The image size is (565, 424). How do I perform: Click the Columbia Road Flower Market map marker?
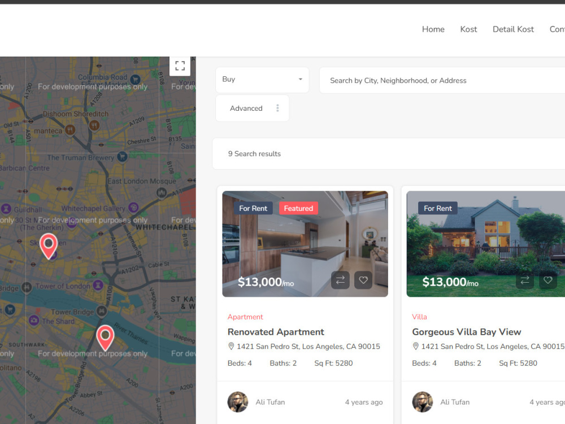point(135,79)
